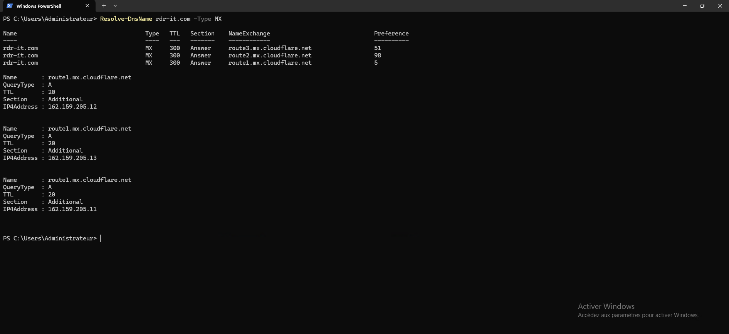Select the Windows PowerShell tab
The image size is (729, 334).
42,6
